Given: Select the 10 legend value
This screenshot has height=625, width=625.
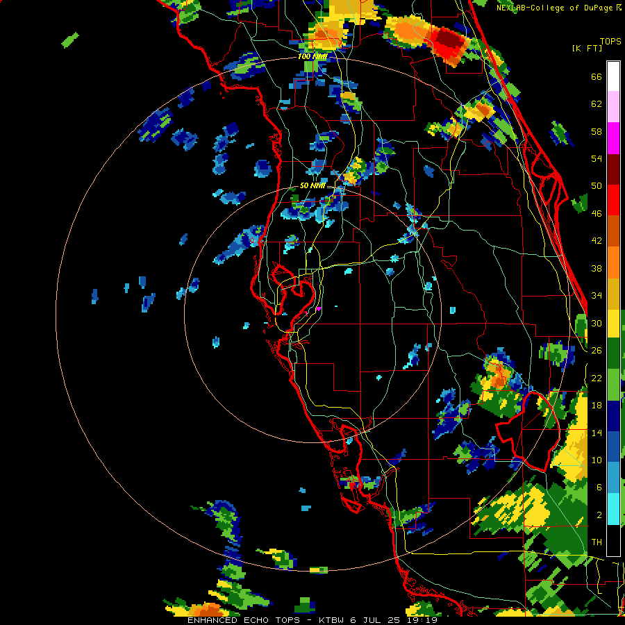Looking at the screenshot, I should click(x=597, y=460).
